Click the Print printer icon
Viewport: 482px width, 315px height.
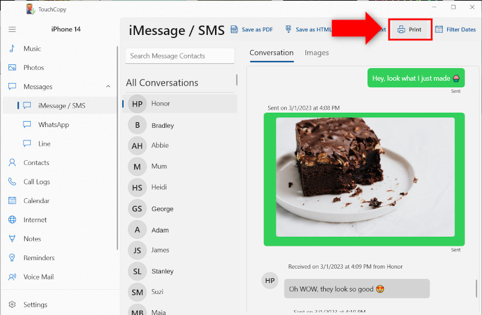coord(401,30)
